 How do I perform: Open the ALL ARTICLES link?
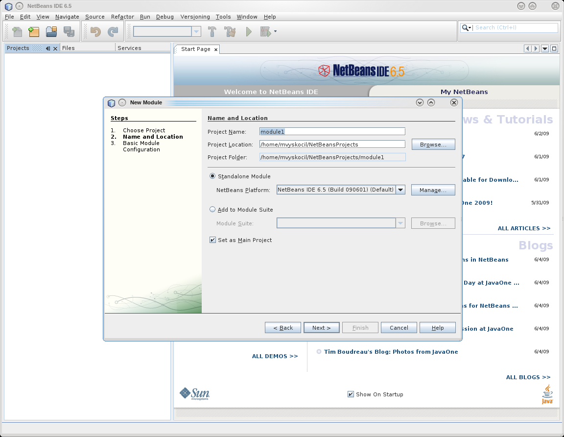524,228
